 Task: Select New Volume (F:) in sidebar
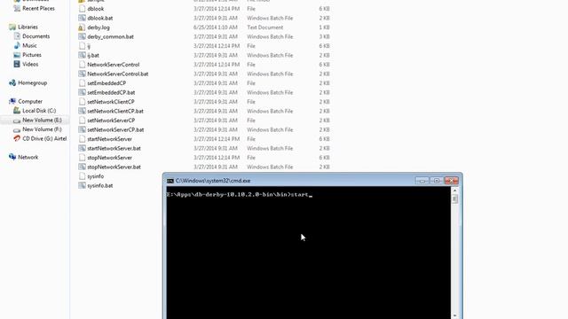point(42,129)
